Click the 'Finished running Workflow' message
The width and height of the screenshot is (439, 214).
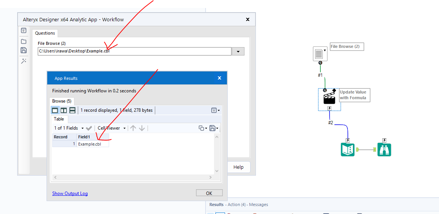pos(94,91)
